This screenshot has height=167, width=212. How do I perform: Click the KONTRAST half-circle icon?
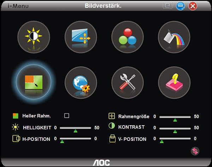point(112,126)
